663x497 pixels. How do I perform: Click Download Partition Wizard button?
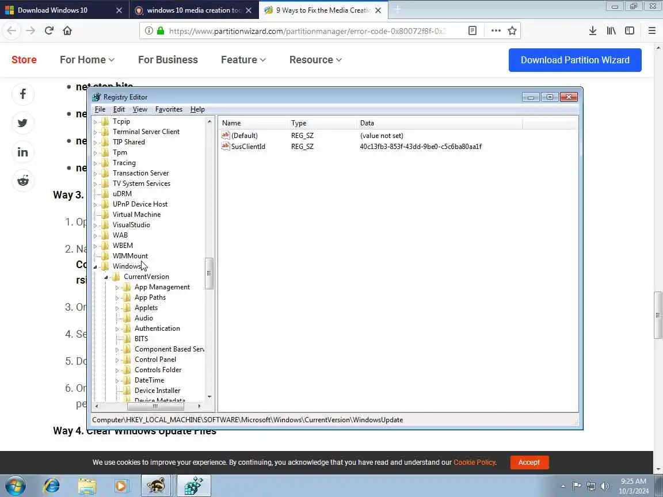[x=575, y=60]
